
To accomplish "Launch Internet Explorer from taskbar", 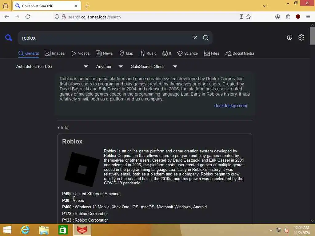I will pos(25,230).
